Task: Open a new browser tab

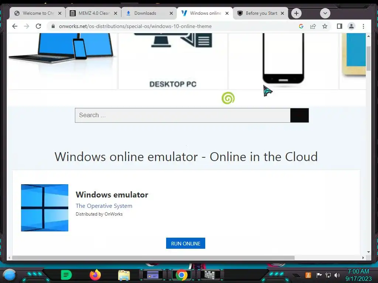Action: click(x=296, y=13)
